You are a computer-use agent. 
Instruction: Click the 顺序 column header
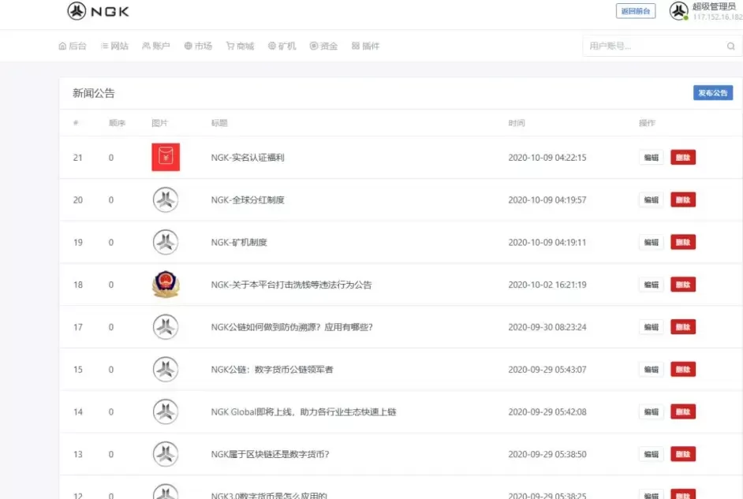coord(117,123)
